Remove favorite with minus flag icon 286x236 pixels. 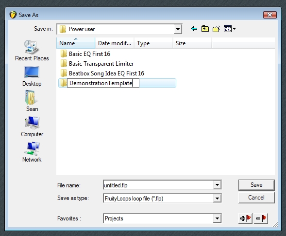coord(261,218)
